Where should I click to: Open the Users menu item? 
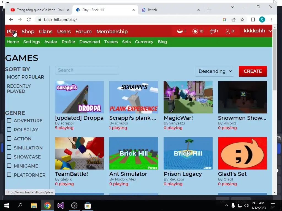(64, 31)
